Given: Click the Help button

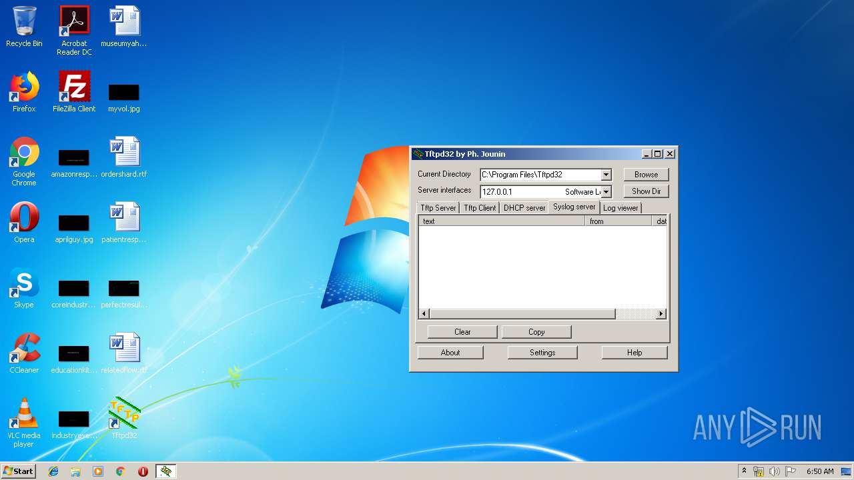Looking at the screenshot, I should (x=634, y=353).
